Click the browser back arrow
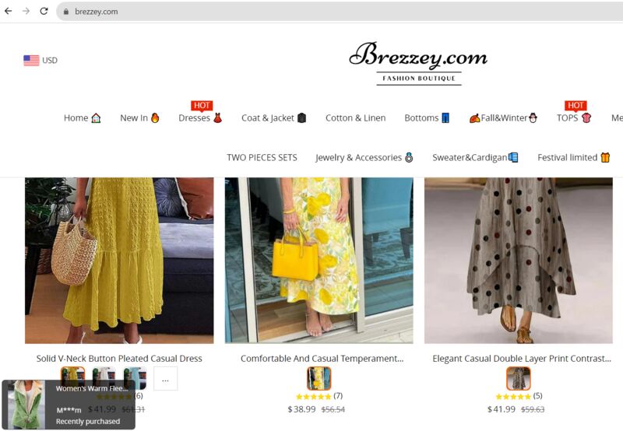The height and width of the screenshot is (431, 623). tap(9, 12)
